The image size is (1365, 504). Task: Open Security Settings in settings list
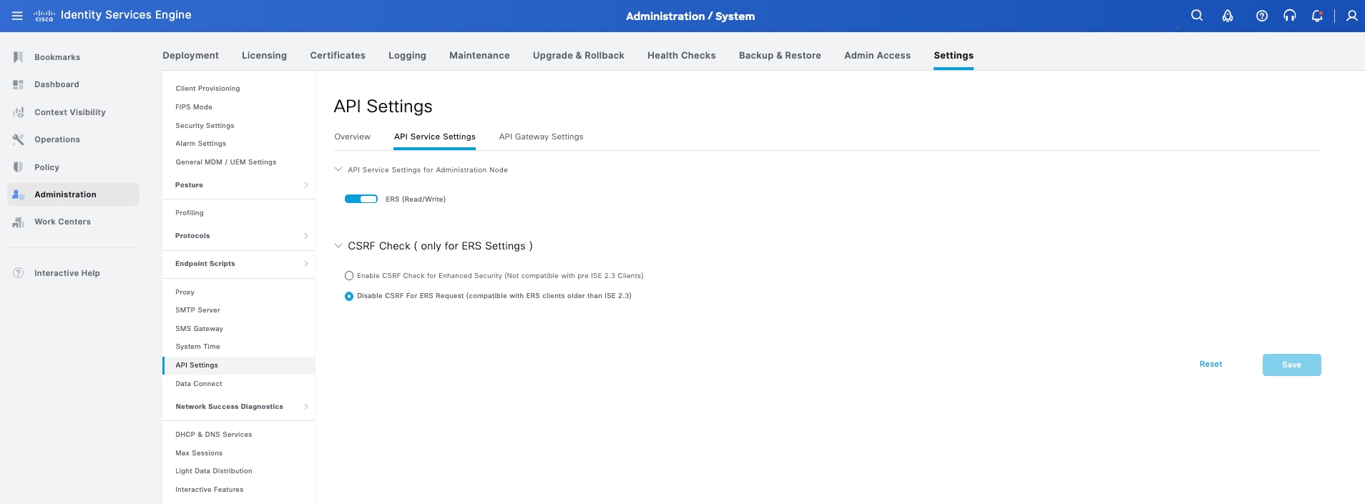point(205,125)
